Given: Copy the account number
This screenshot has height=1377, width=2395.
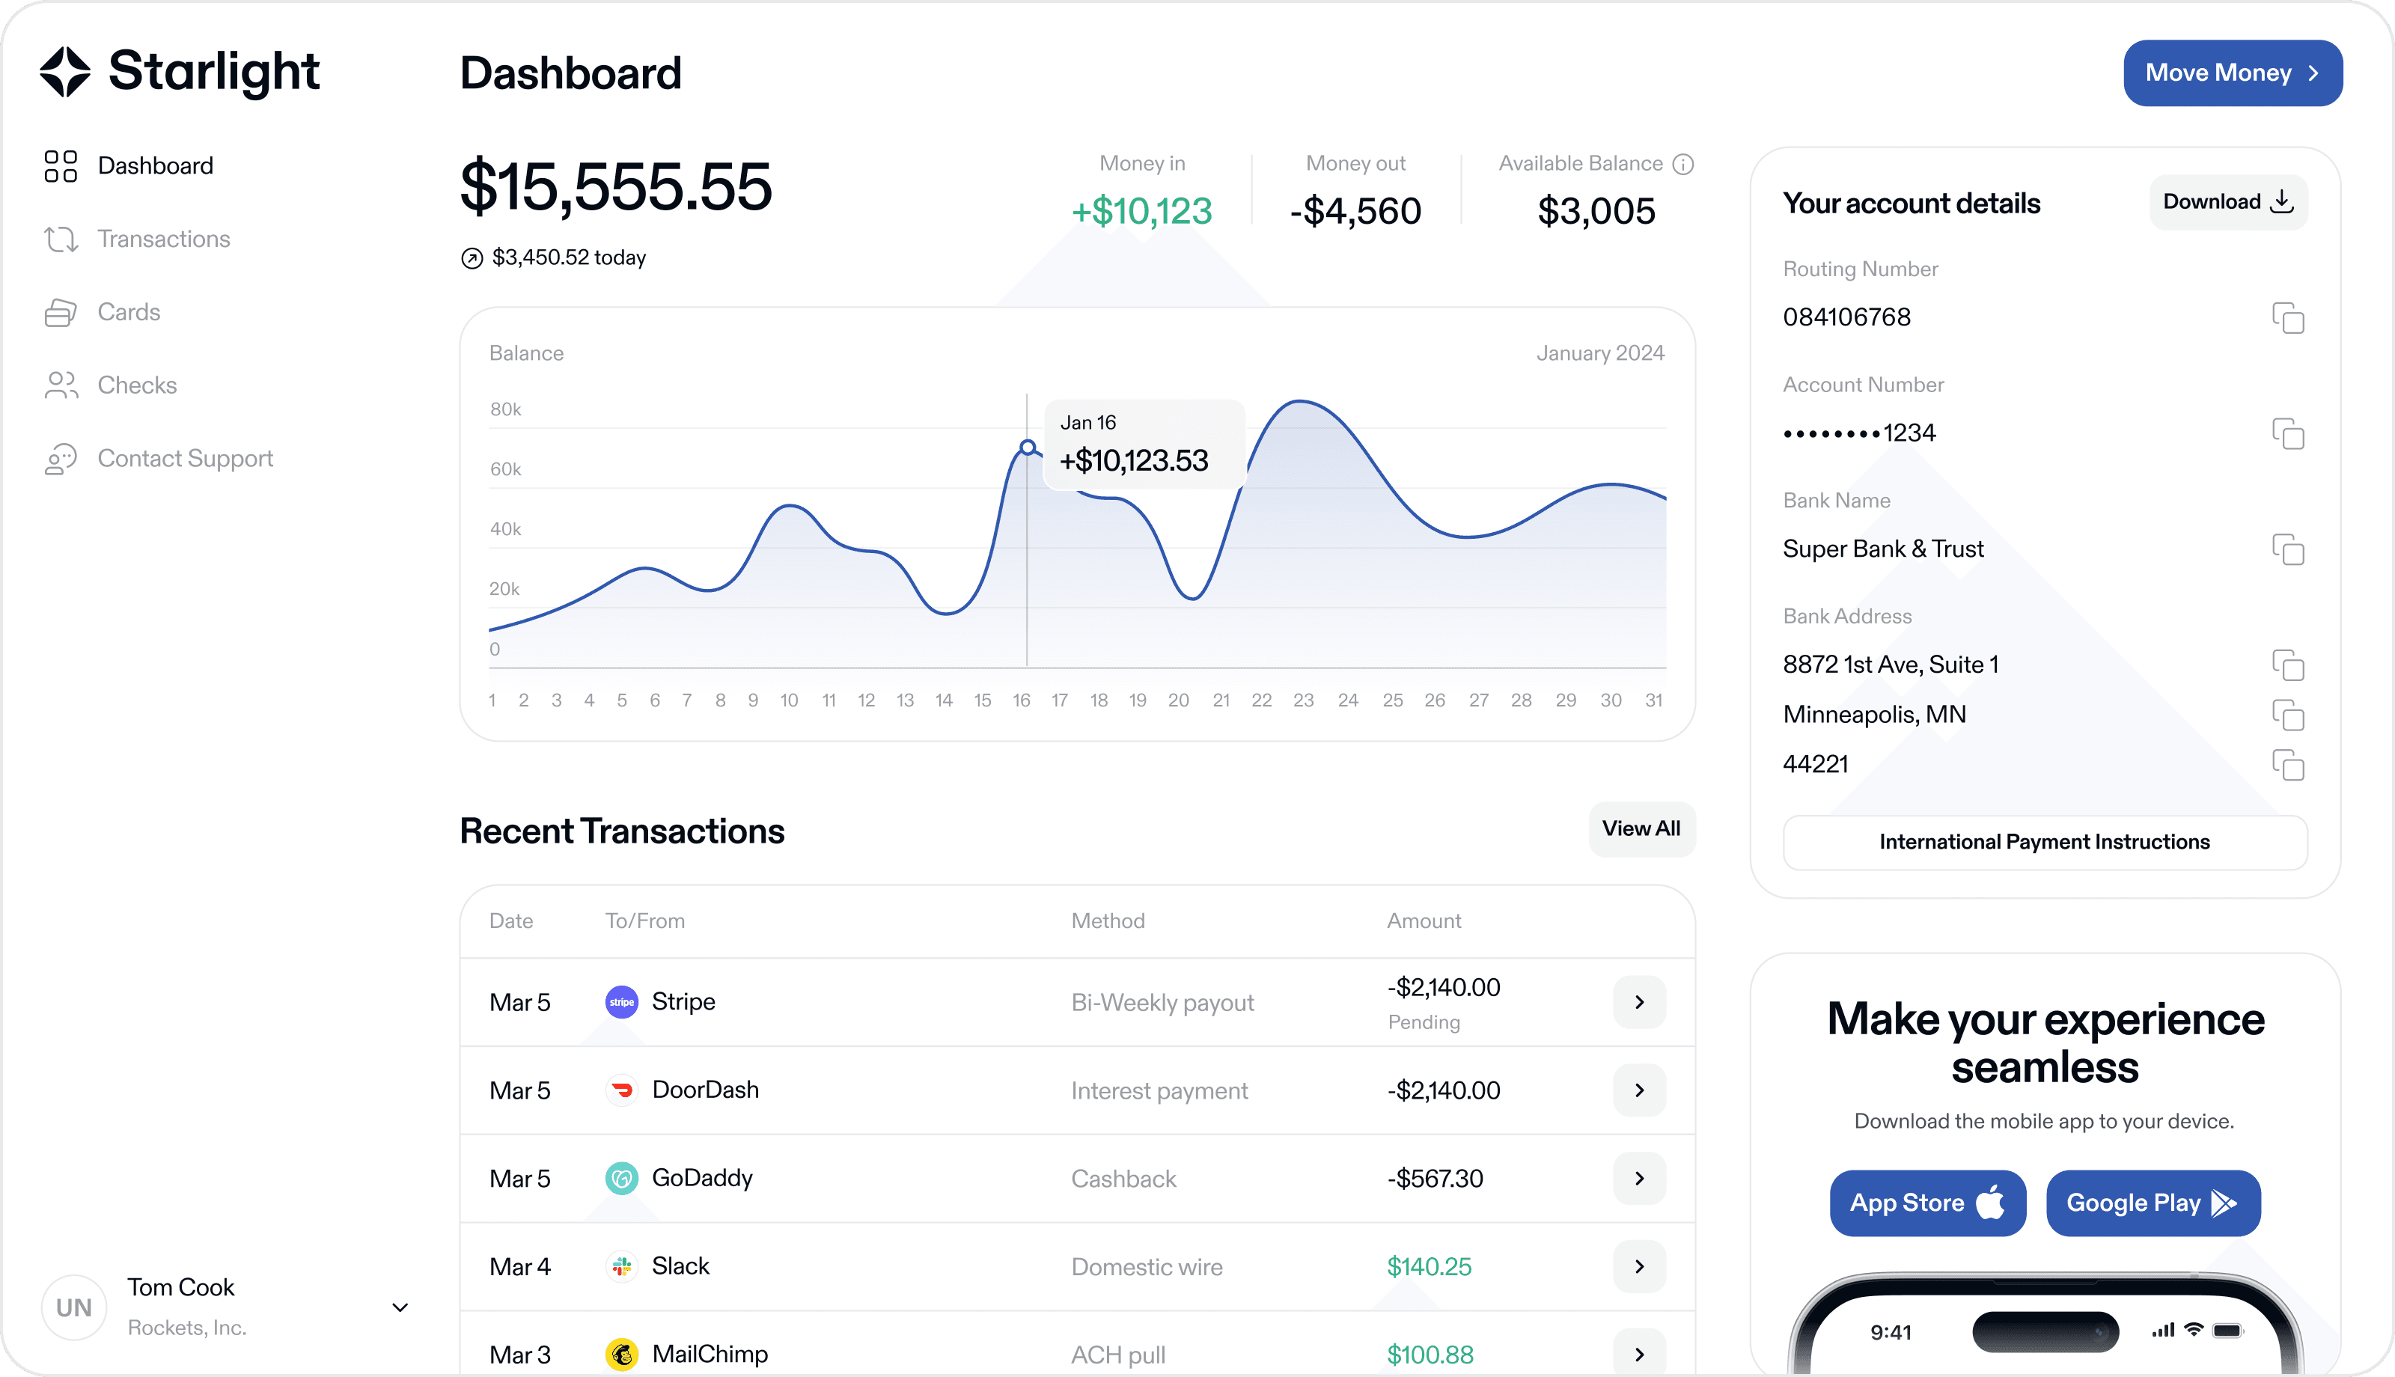Looking at the screenshot, I should coord(2287,433).
